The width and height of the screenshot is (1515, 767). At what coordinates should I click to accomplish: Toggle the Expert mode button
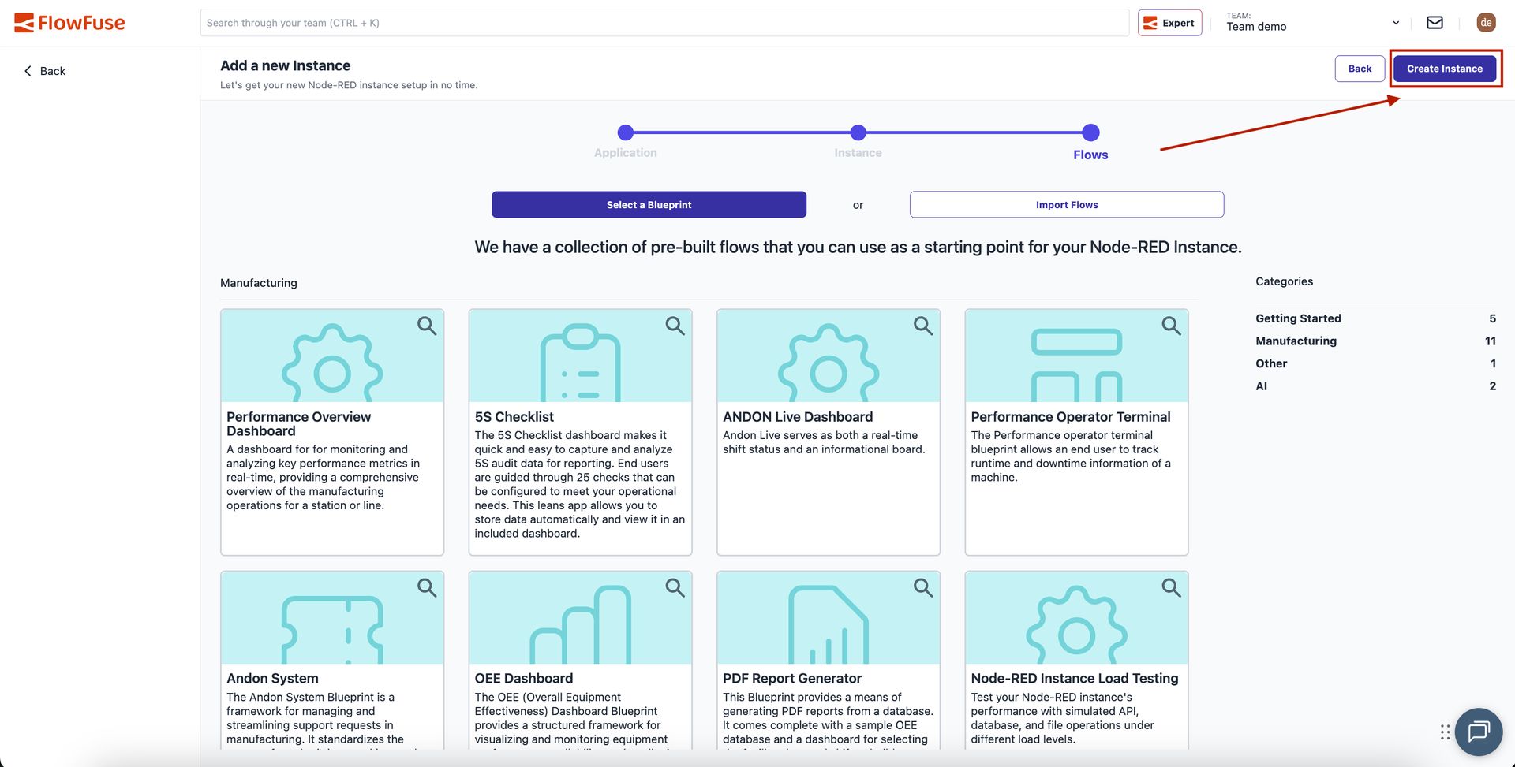pos(1169,23)
